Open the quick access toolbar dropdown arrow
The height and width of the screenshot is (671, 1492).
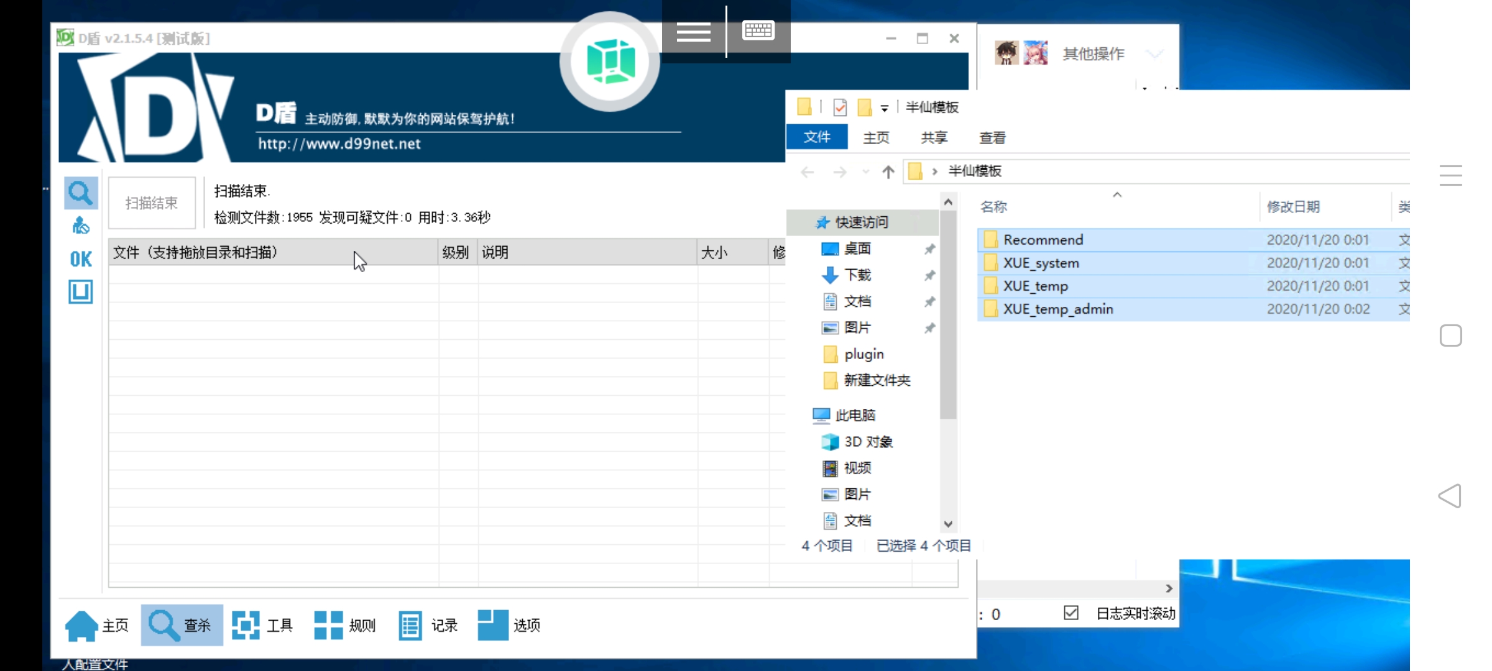click(884, 109)
